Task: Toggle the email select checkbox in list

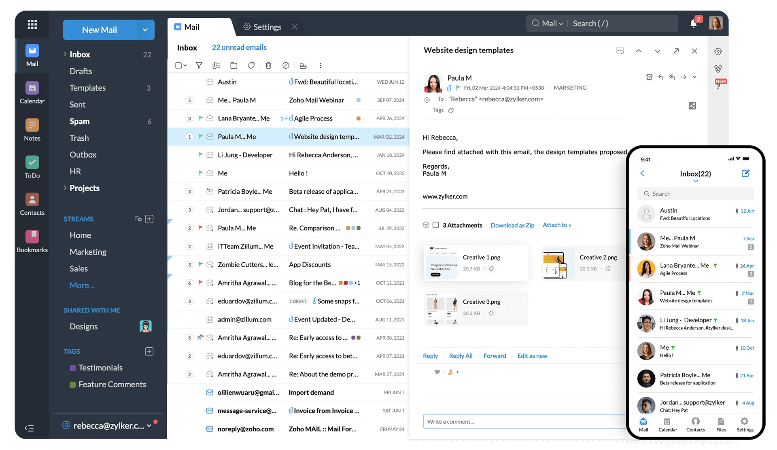Action: pos(178,65)
